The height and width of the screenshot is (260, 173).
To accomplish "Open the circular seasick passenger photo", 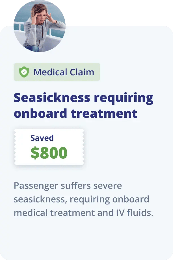I will click(40, 26).
